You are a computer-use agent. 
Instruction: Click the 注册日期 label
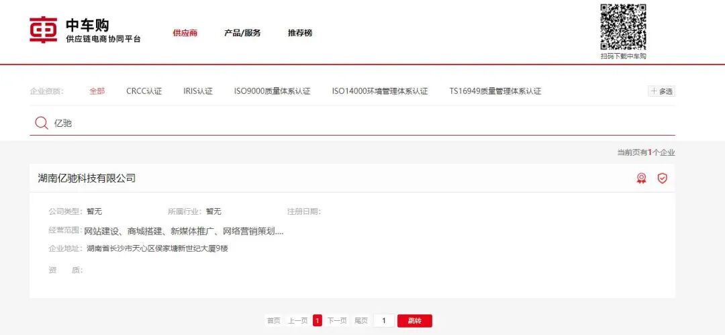click(x=304, y=212)
